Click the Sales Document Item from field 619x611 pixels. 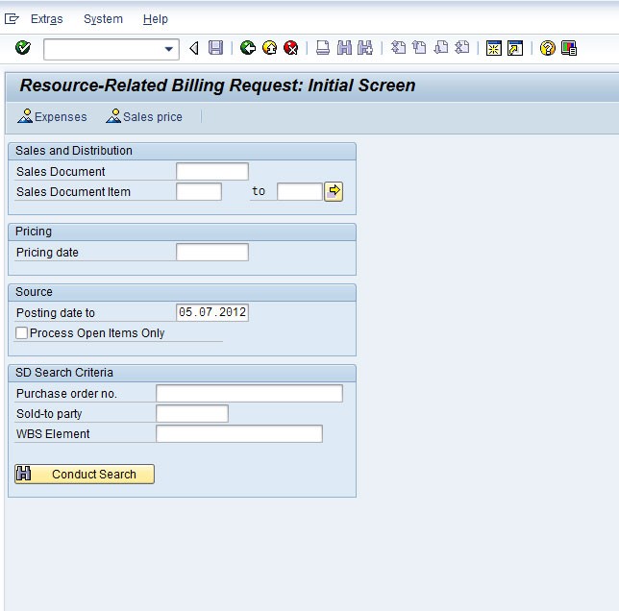(x=199, y=192)
